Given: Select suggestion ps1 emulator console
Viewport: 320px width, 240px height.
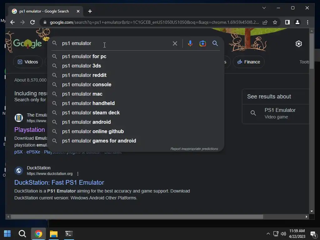Looking at the screenshot, I should (136, 84).
